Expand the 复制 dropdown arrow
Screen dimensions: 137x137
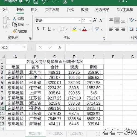28,25
